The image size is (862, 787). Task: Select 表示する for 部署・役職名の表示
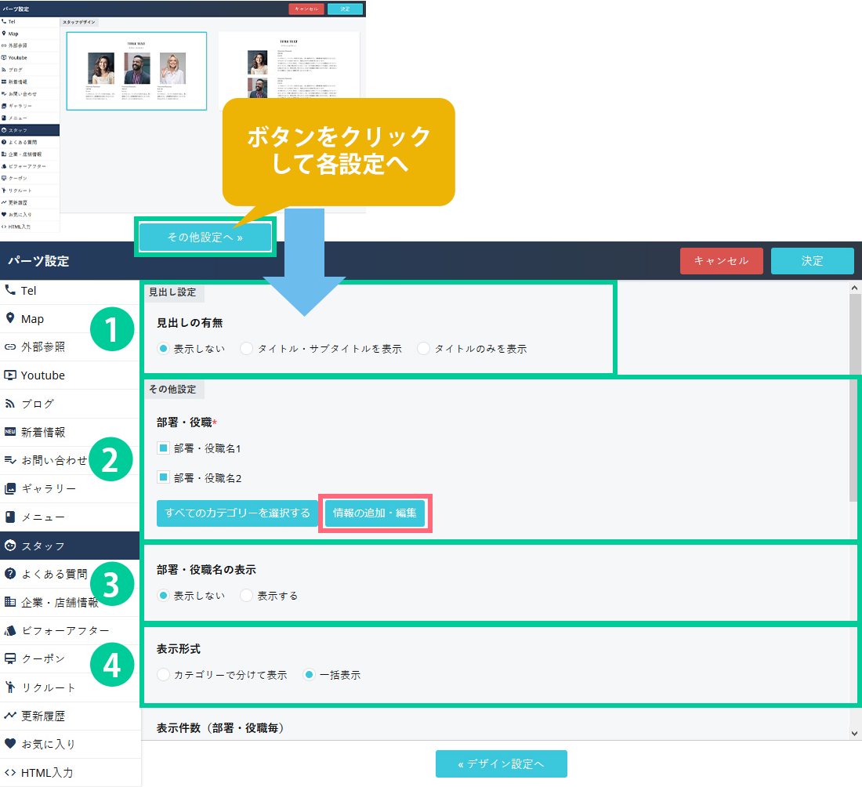247,596
